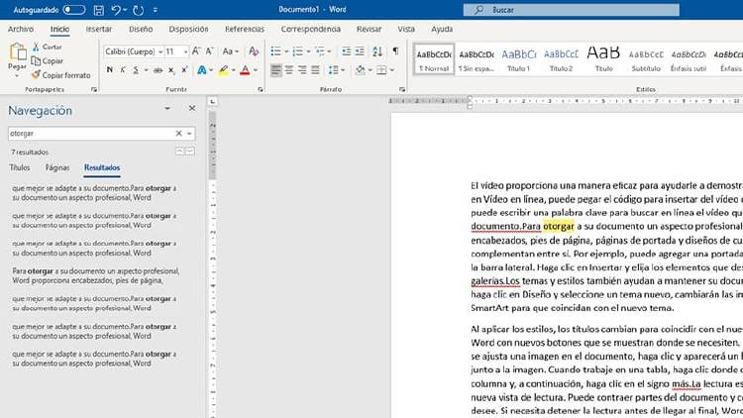Click the yellow text highlight color

[x=223, y=70]
